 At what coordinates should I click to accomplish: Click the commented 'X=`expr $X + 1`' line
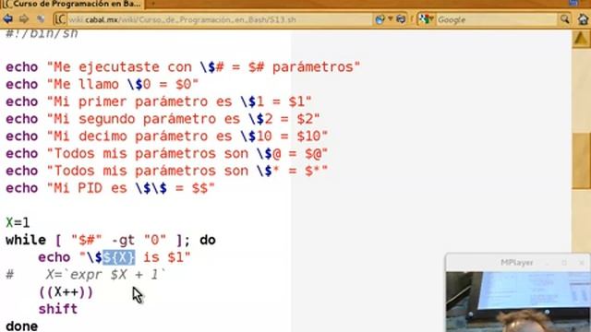point(86,275)
